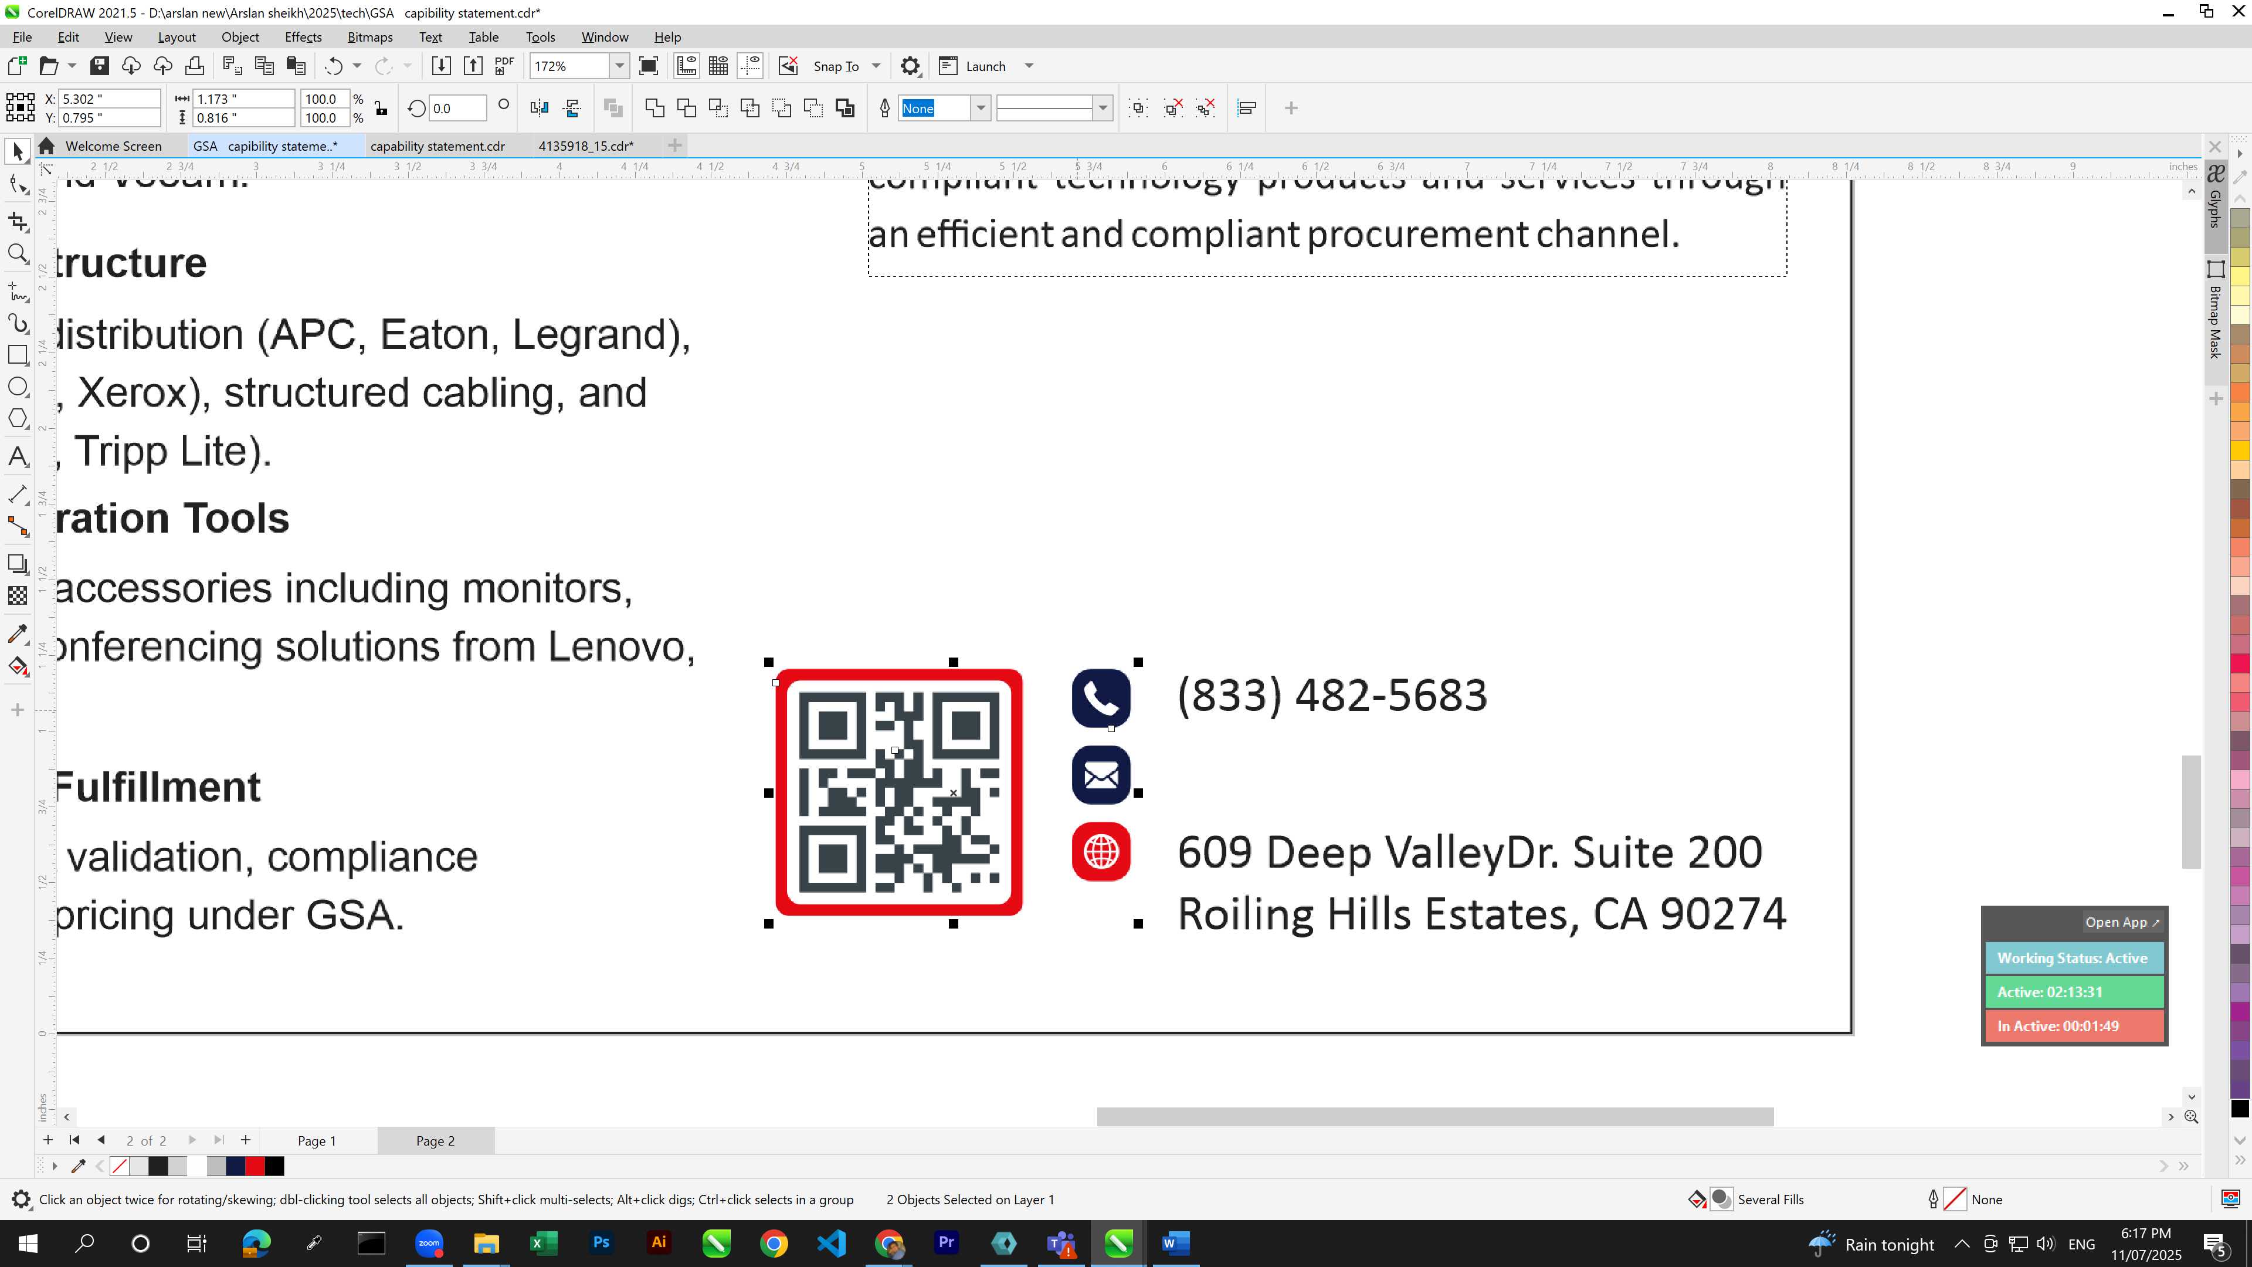2252x1267 pixels.
Task: Pick the navy swatch in document palette
Action: pos(235,1166)
